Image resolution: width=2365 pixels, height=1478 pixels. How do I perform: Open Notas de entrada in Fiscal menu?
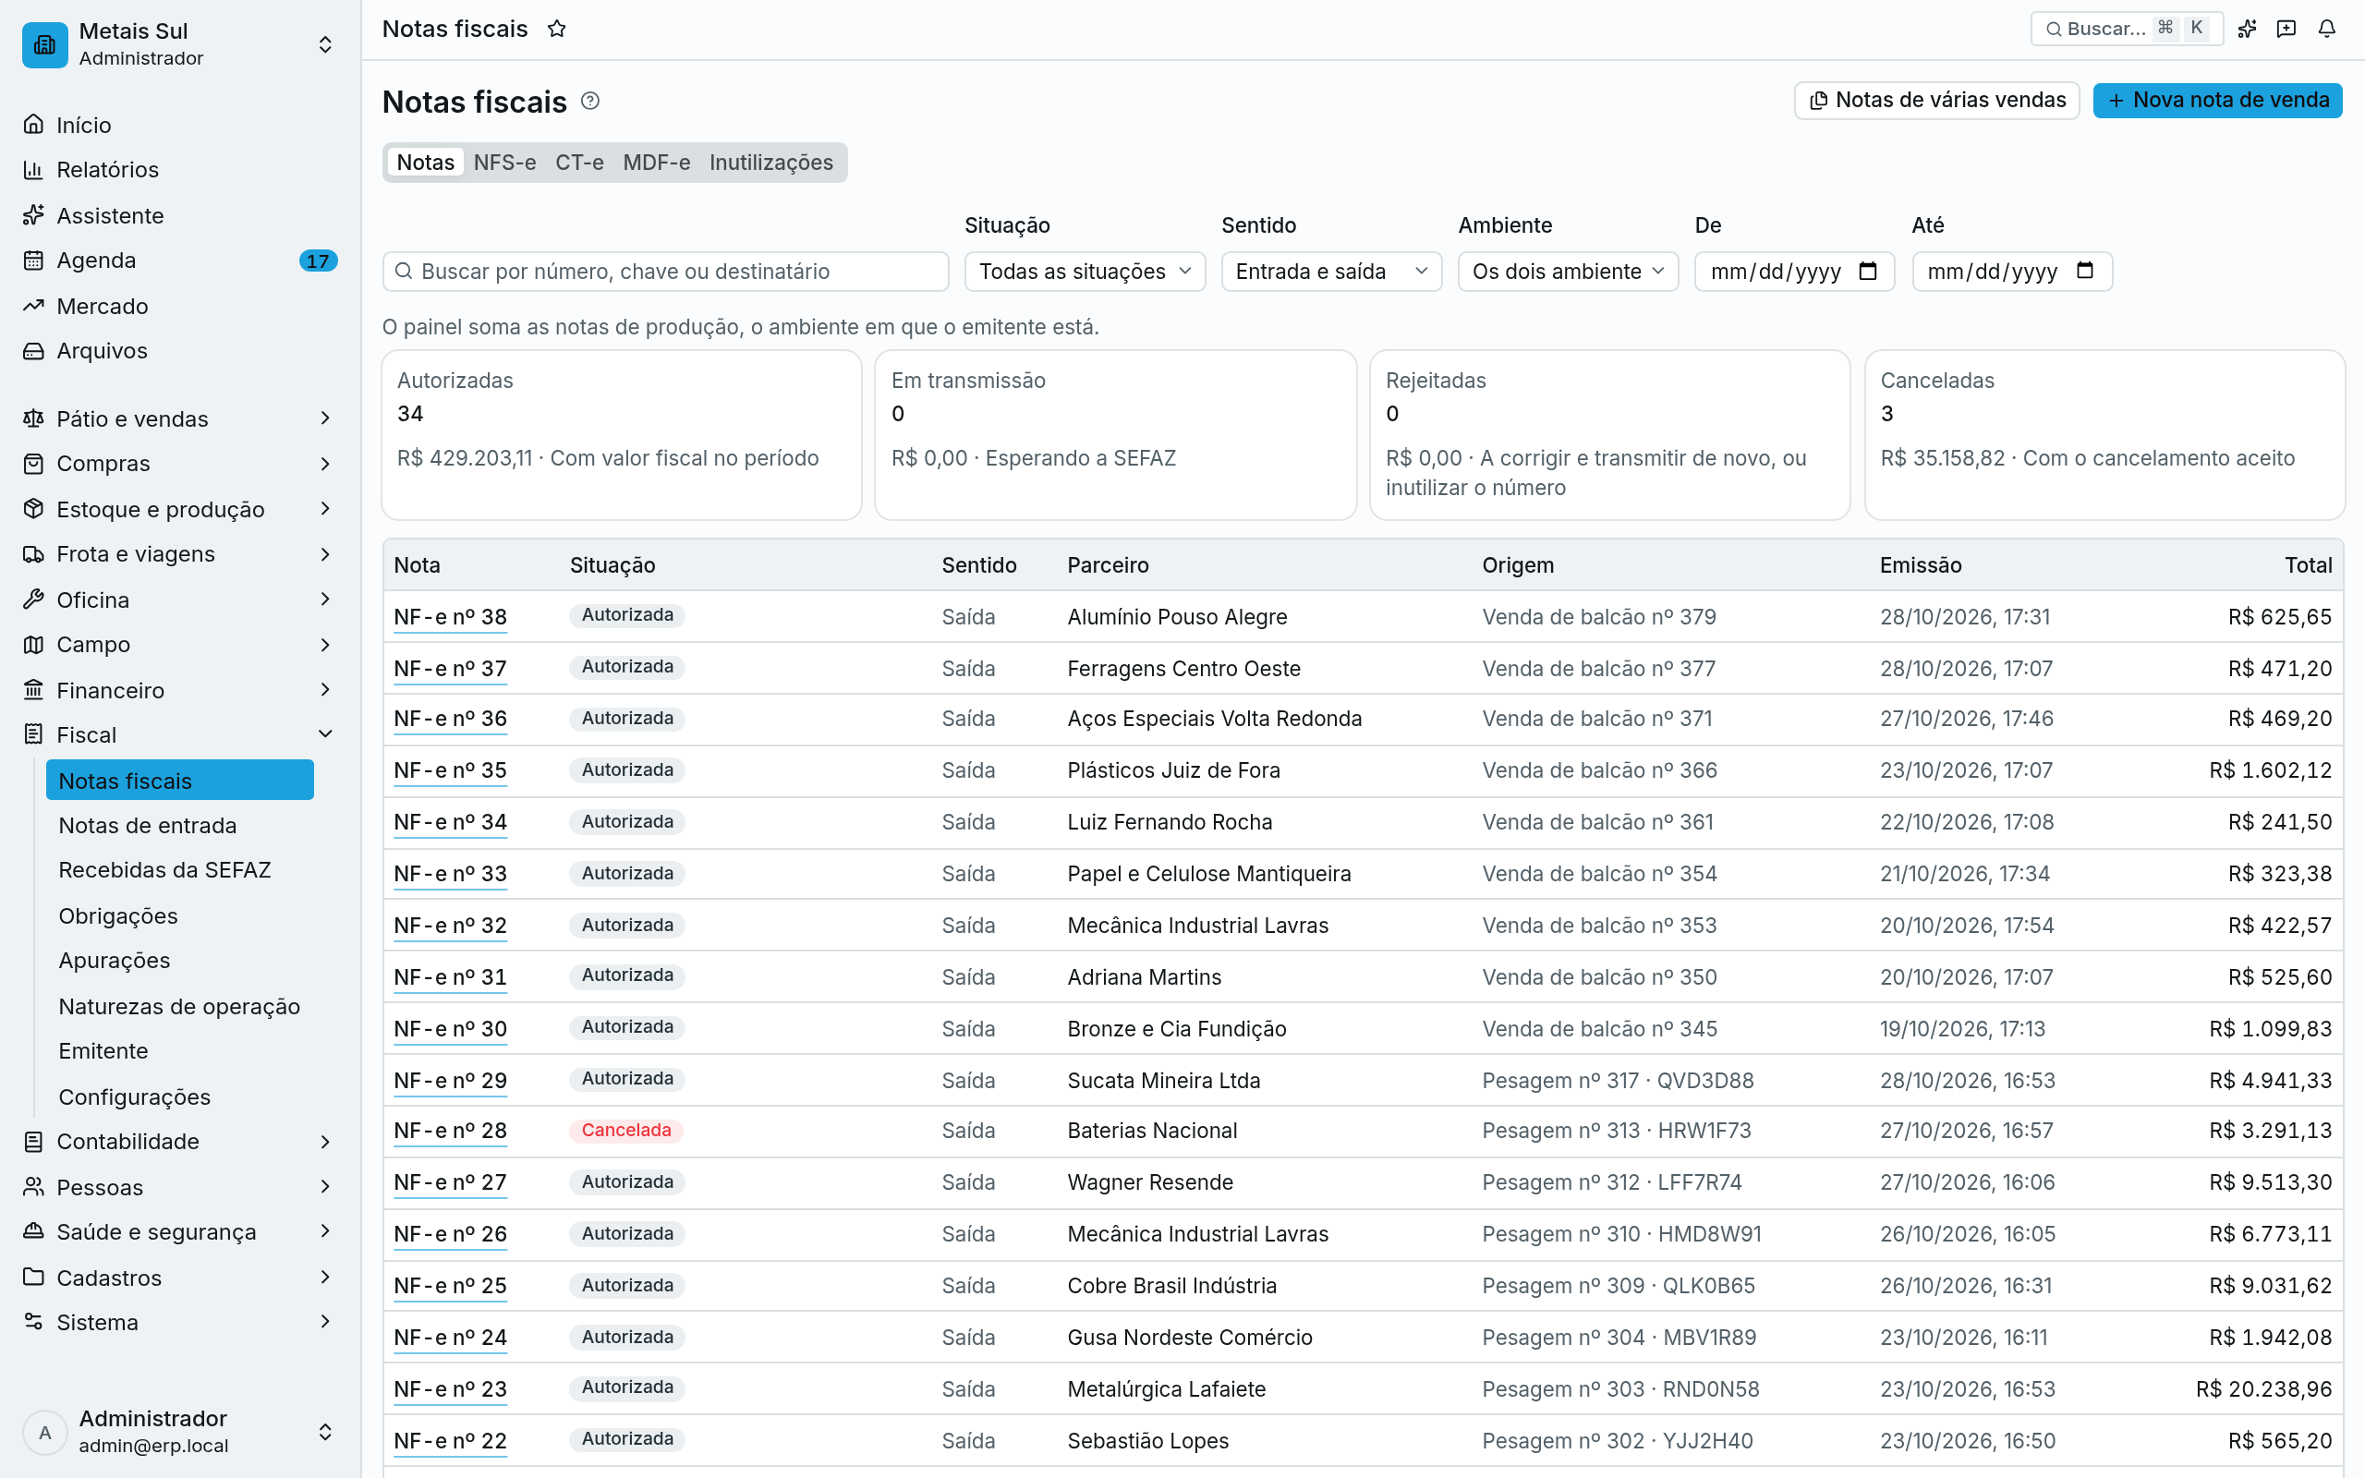(x=180, y=825)
